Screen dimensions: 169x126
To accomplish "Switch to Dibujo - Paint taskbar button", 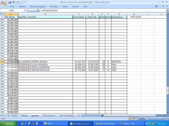I will point(131,123).
